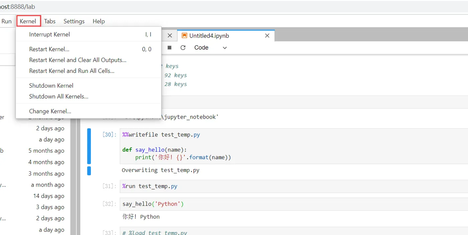Choose Restart Kernel and Run All Cells
Image resolution: width=468 pixels, height=235 pixels.
click(72, 71)
